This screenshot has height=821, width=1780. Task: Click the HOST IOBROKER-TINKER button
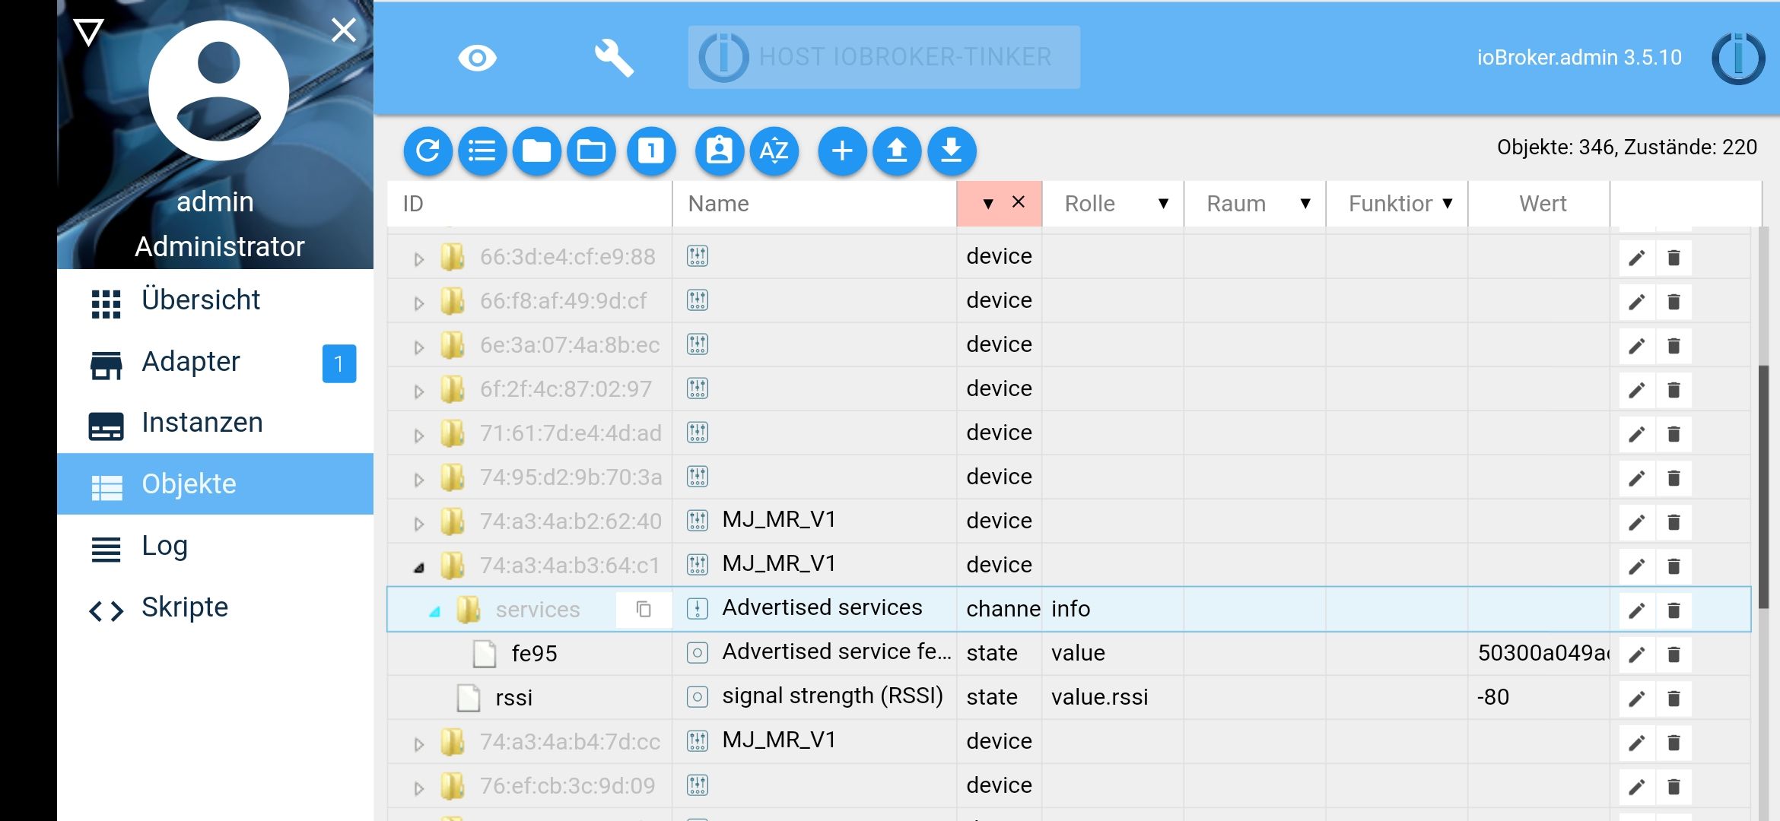[x=883, y=57]
